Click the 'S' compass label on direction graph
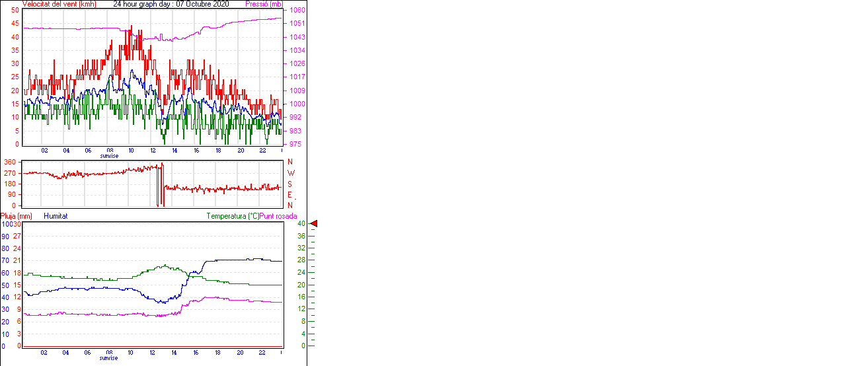 coord(289,184)
